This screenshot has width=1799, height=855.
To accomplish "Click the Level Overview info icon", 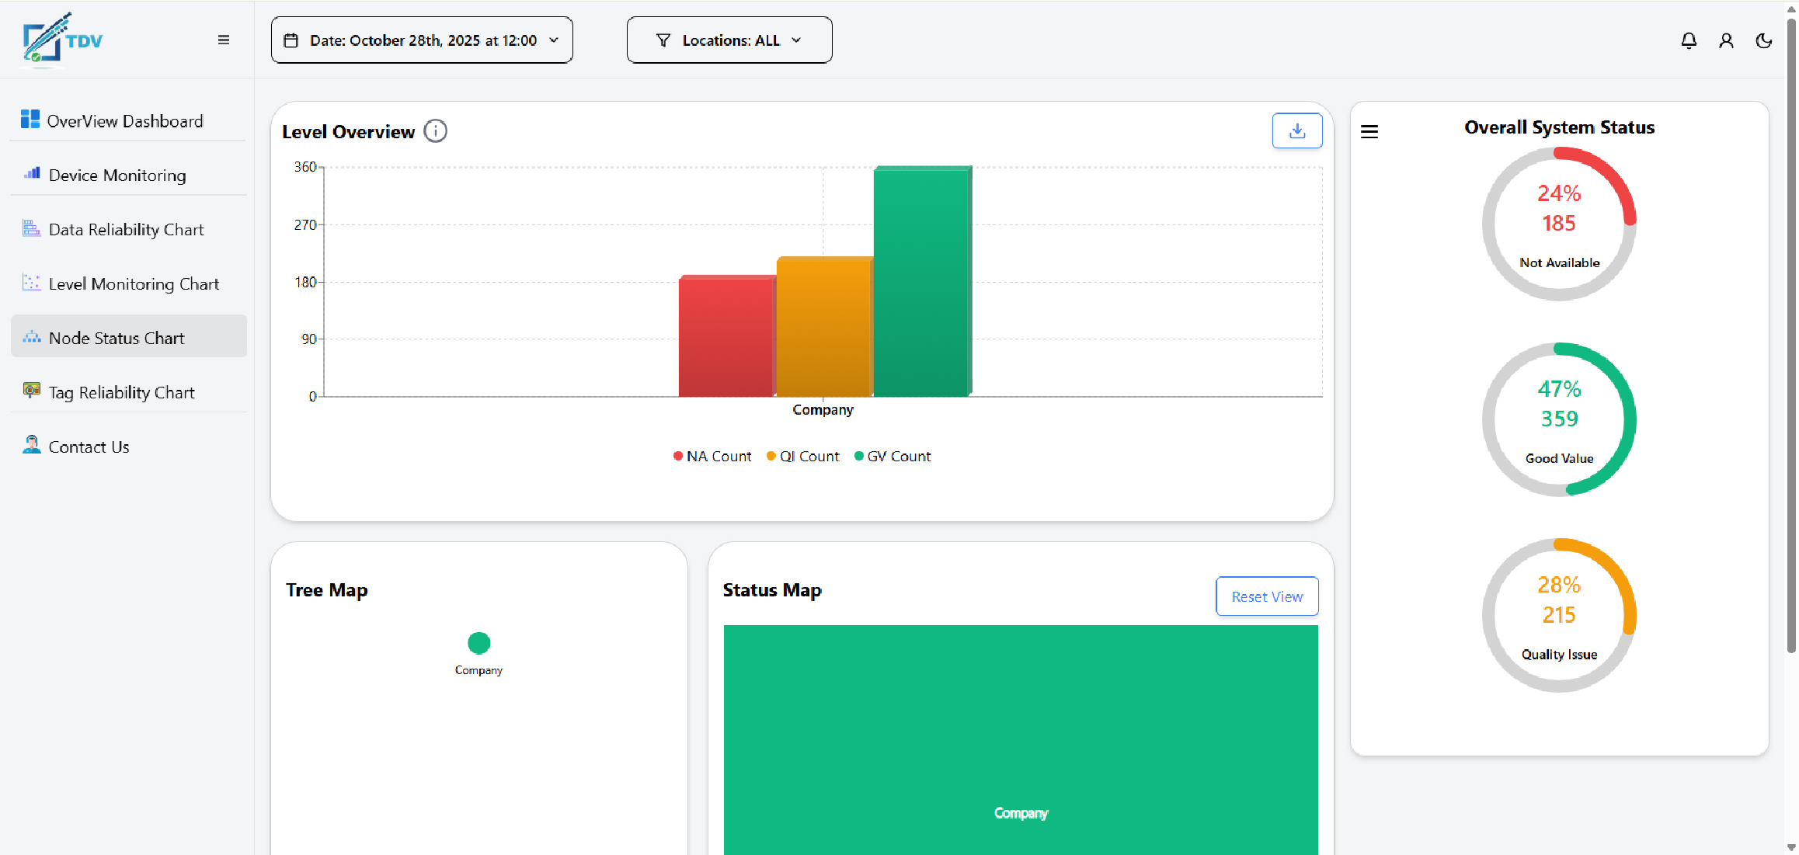I will tap(436, 131).
